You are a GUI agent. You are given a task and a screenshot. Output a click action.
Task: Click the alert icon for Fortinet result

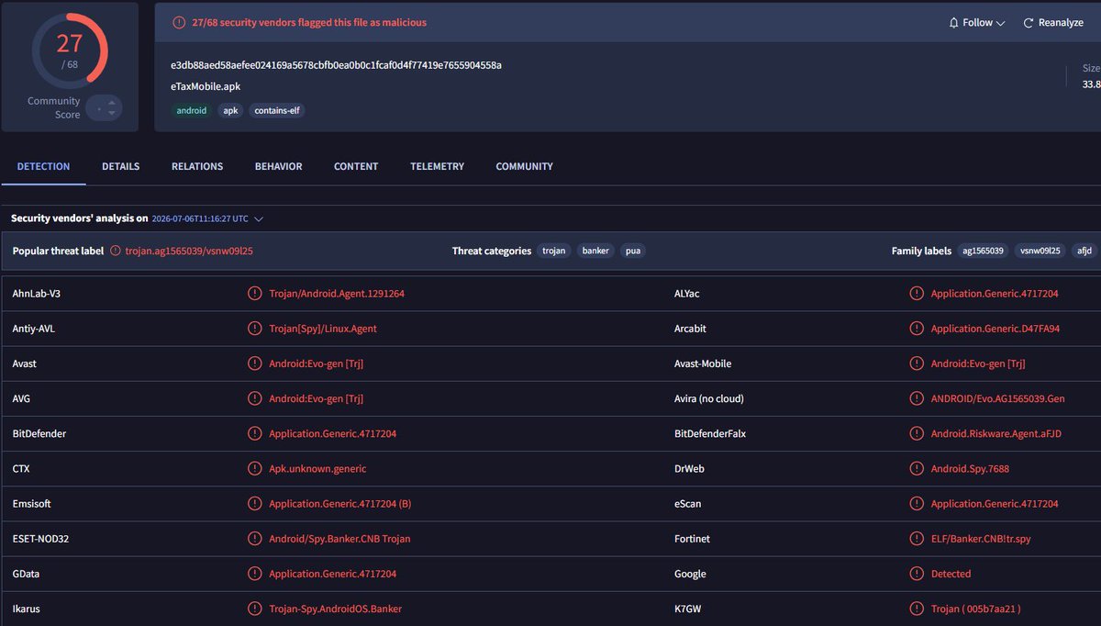(x=916, y=539)
